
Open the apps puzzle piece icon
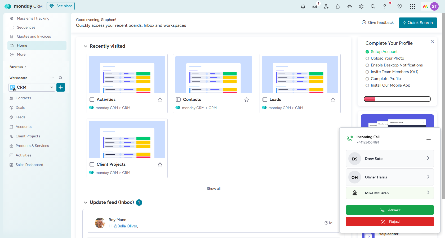coord(338,6)
